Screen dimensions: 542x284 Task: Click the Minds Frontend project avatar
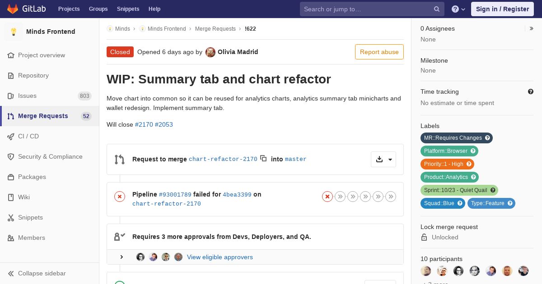pos(14,32)
